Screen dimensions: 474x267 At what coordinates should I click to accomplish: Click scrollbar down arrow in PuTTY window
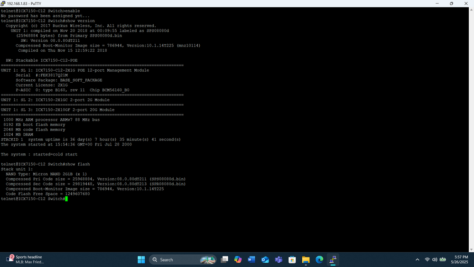pos(471,250)
